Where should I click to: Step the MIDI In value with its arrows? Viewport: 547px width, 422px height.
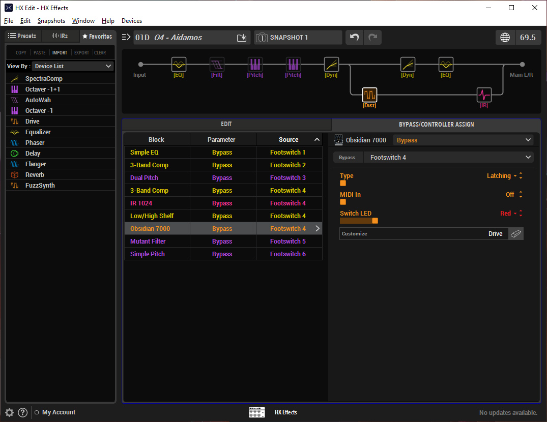521,194
